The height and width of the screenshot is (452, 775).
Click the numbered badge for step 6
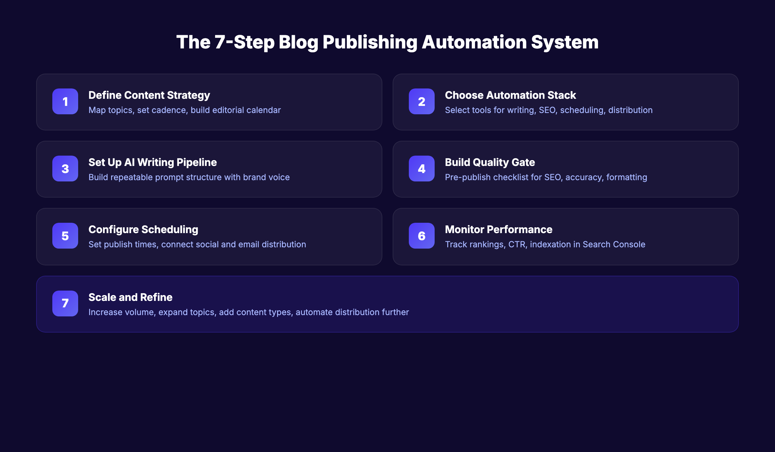(x=421, y=236)
